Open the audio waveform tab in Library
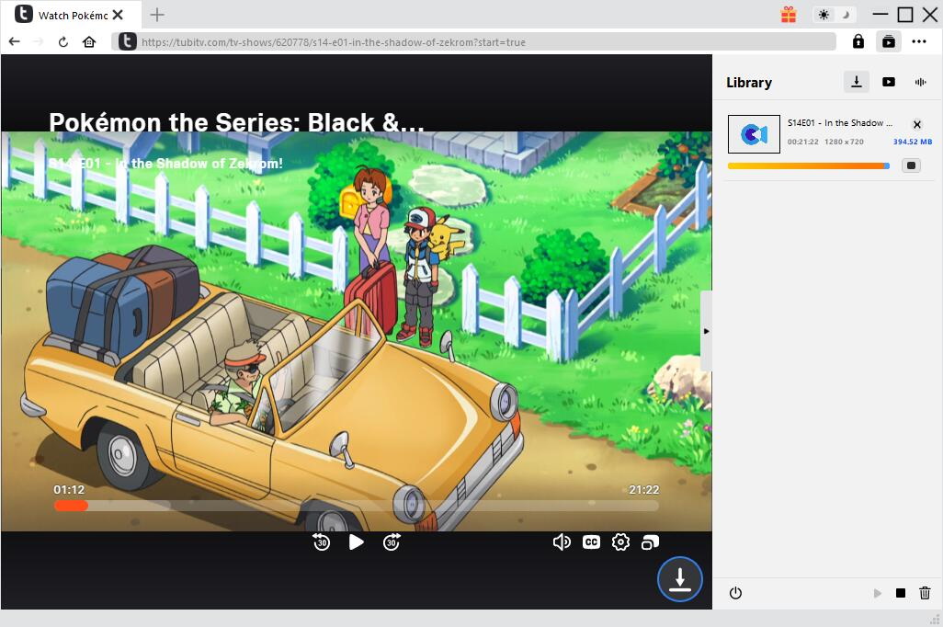 coord(920,82)
